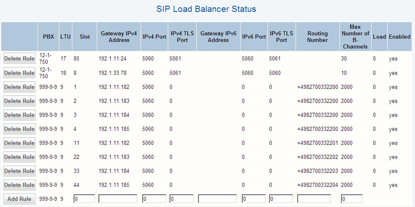Focus the Max Number of B-Channels input

click(352, 199)
